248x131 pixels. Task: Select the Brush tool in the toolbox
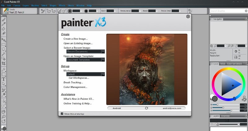pos(4,19)
